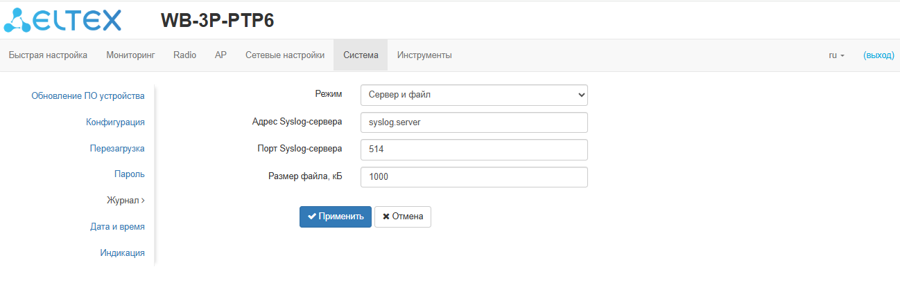Open Обновление ПО устройства in sidebar
Viewport: 900px width, 285px height.
point(88,95)
